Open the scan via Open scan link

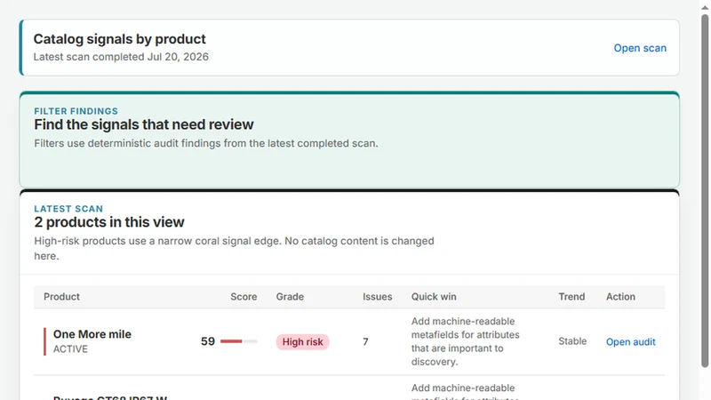(640, 48)
